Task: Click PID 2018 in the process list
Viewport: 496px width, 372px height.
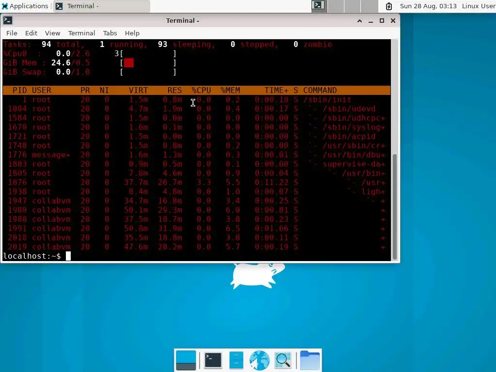Action: coord(17,237)
